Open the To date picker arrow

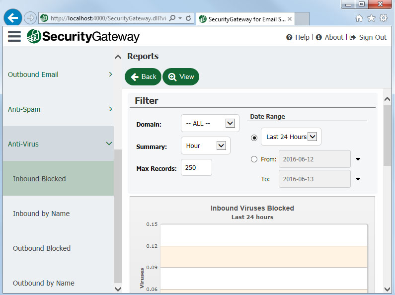(358, 179)
